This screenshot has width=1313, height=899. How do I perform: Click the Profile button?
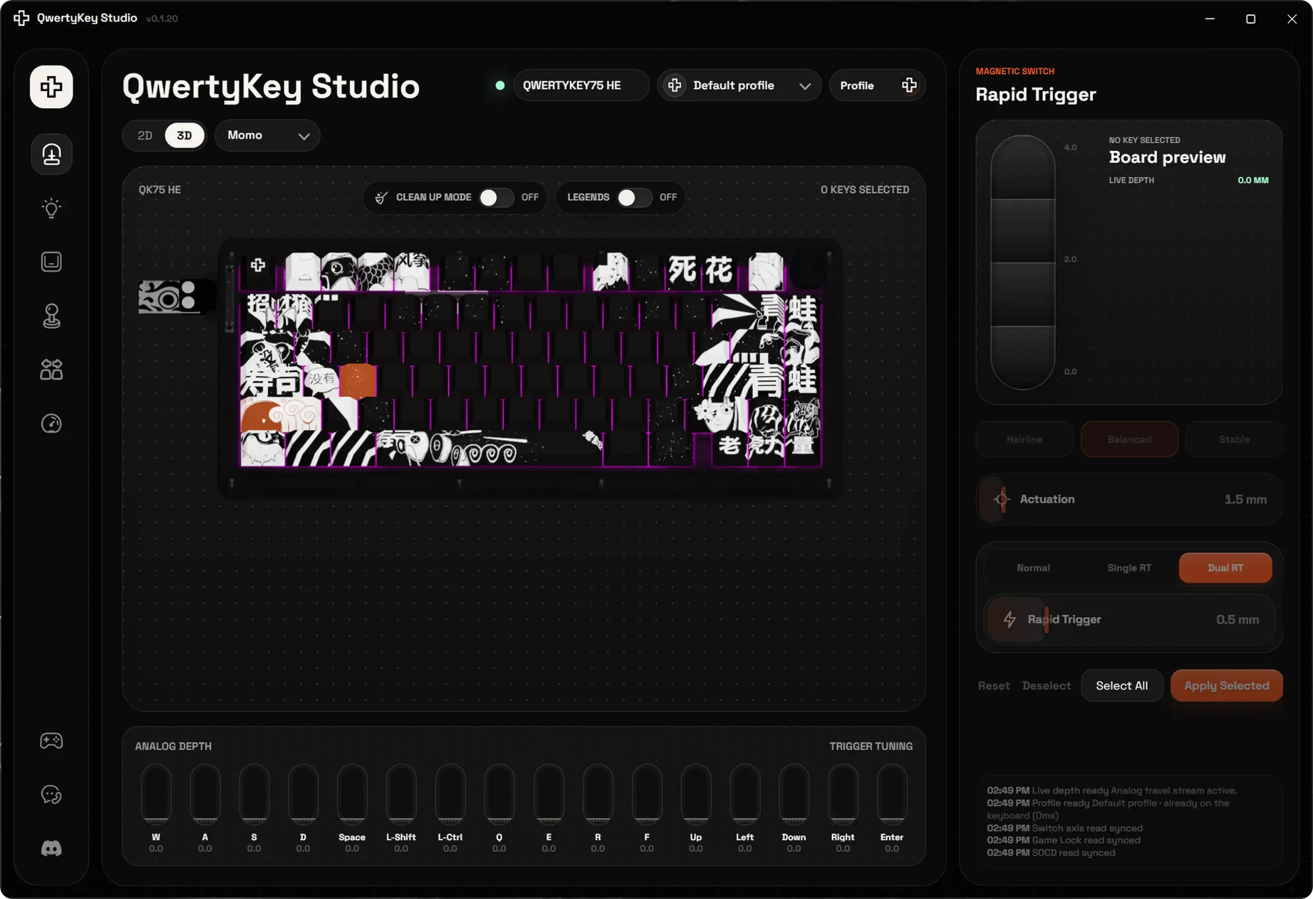[877, 85]
